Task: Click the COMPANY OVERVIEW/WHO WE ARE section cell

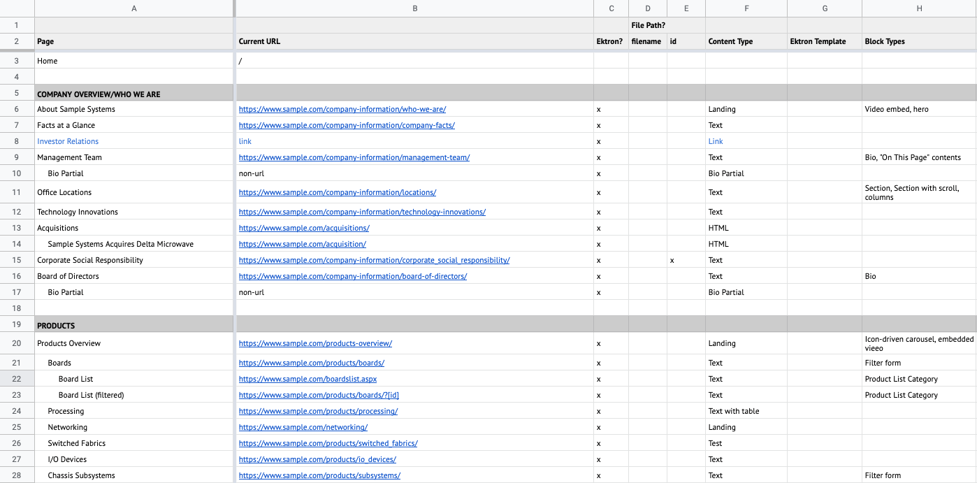Action: [99, 94]
